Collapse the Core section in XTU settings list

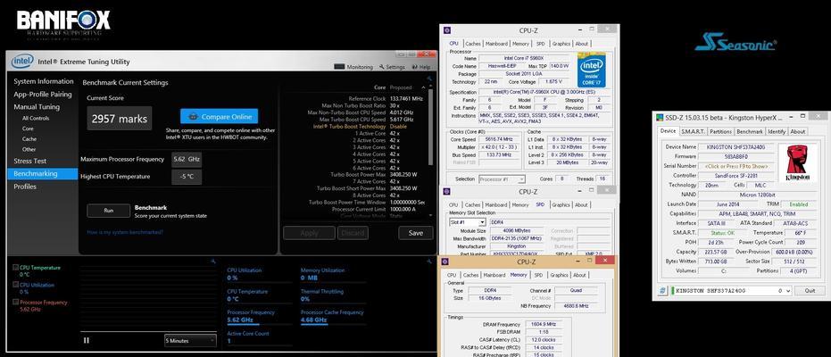(423, 87)
